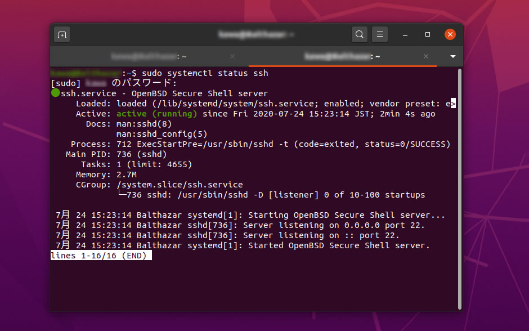Click the "man:sshd_config(5)" docs entry
The image size is (529, 331).
162,134
